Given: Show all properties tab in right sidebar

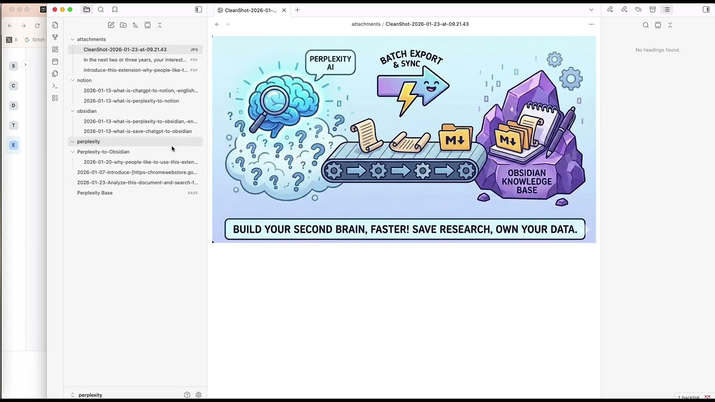Looking at the screenshot, I should [x=652, y=9].
